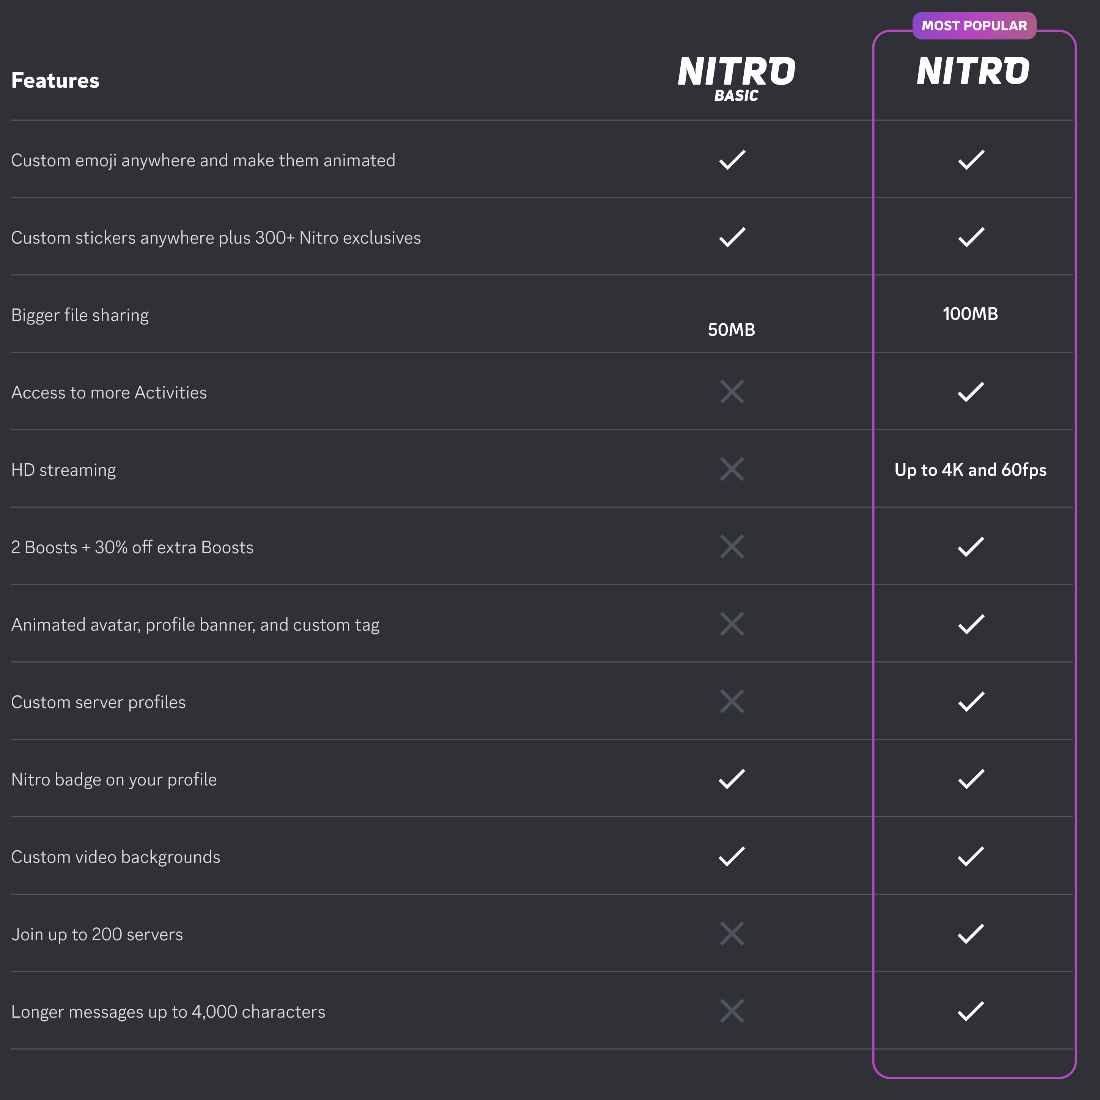The width and height of the screenshot is (1100, 1100).
Task: Click Nitro Basic X for Access to Activities
Action: point(732,392)
